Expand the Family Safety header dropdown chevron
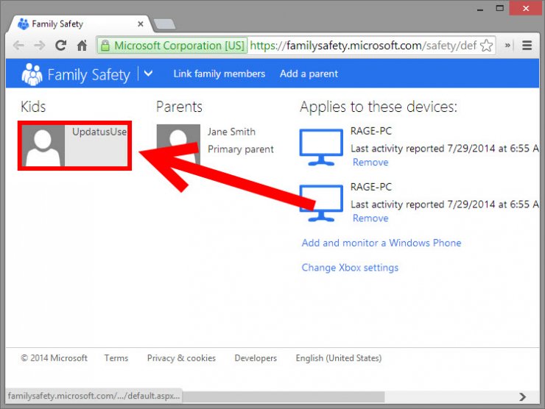Screen dimensions: 545x409 148,74
